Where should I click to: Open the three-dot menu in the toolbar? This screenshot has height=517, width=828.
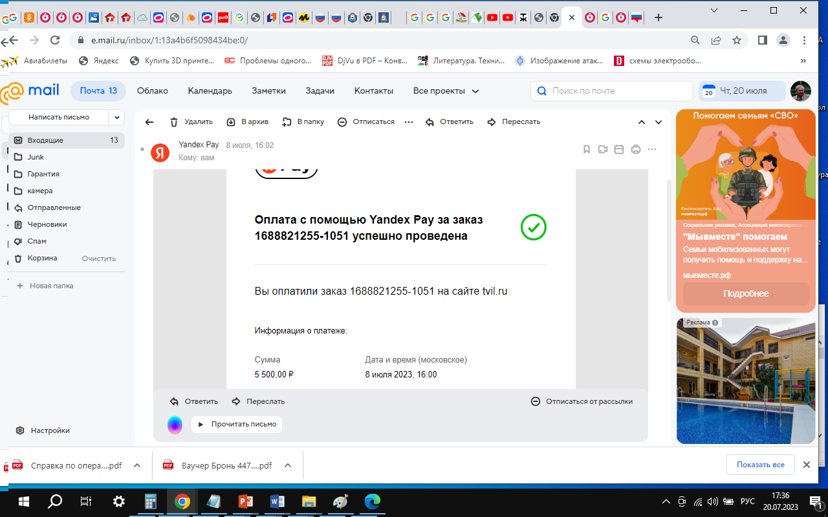pos(408,121)
